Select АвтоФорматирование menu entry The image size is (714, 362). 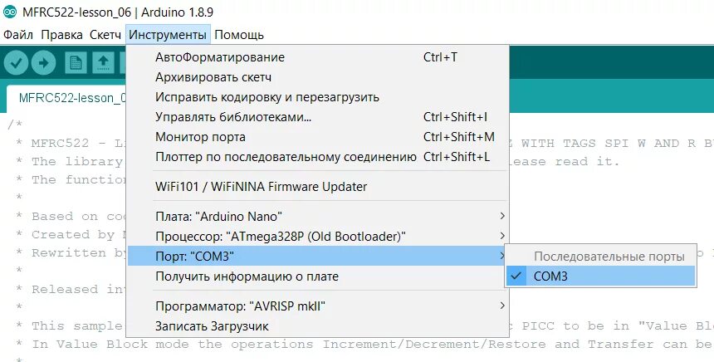(x=317, y=57)
